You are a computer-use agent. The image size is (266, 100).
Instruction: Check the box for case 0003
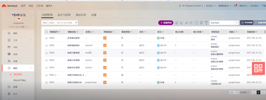(46, 60)
